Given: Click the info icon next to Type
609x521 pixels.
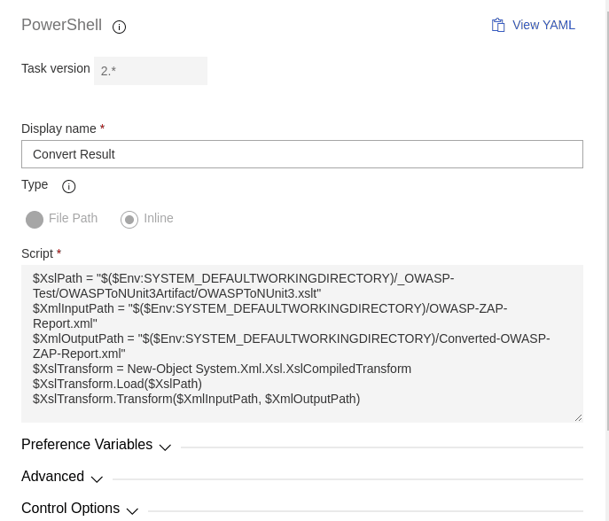Looking at the screenshot, I should click(x=69, y=186).
